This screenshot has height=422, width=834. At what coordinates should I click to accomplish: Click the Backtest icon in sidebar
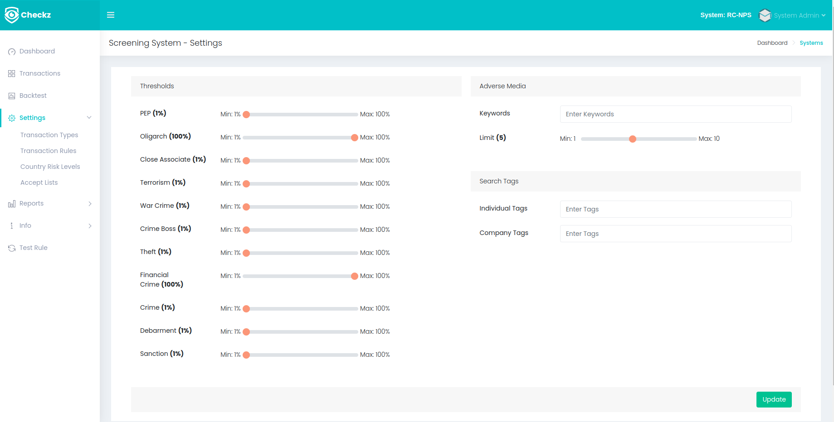(x=12, y=96)
